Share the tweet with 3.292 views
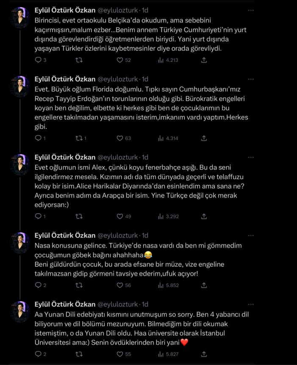The image size is (297, 365). (203, 216)
